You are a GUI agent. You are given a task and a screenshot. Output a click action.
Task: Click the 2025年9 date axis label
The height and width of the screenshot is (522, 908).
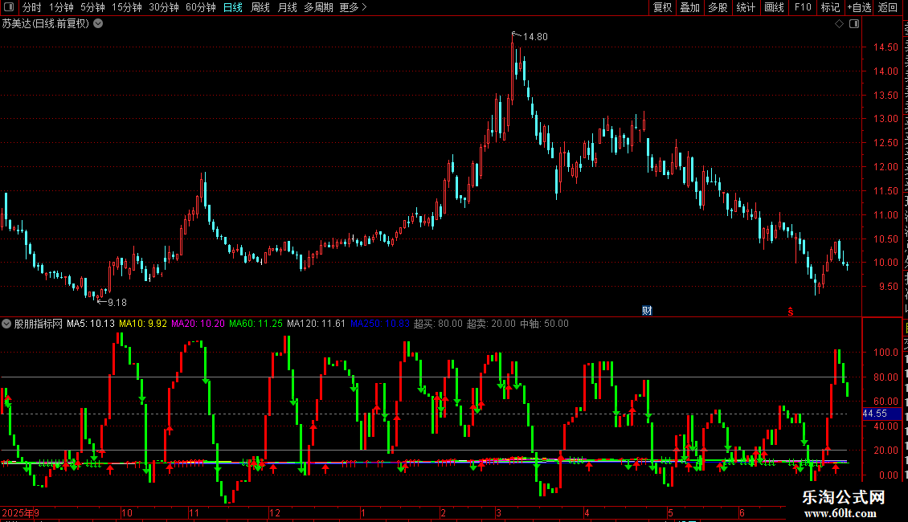coord(20,512)
